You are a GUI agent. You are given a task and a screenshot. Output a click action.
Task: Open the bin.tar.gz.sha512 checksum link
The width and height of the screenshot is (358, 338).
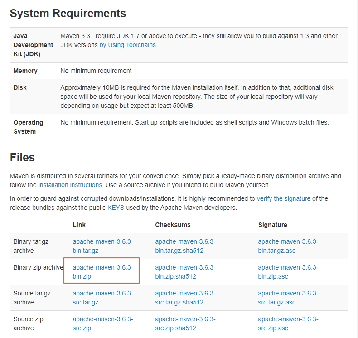pyautogui.click(x=185, y=246)
